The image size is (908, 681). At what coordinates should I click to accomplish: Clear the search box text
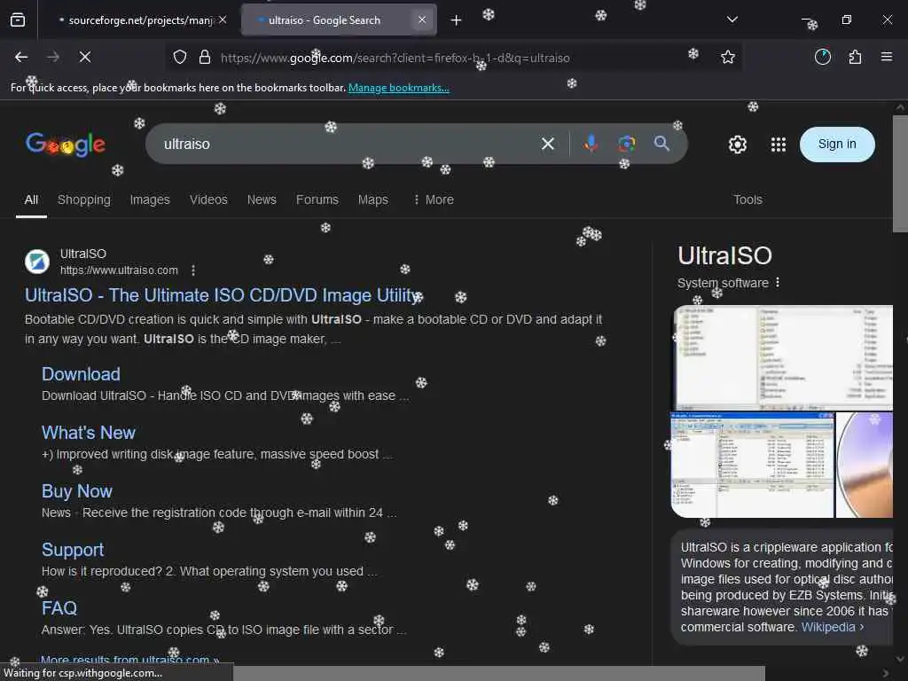point(547,144)
